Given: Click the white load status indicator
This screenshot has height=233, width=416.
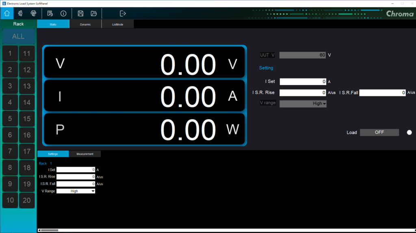Looking at the screenshot, I should [409, 132].
